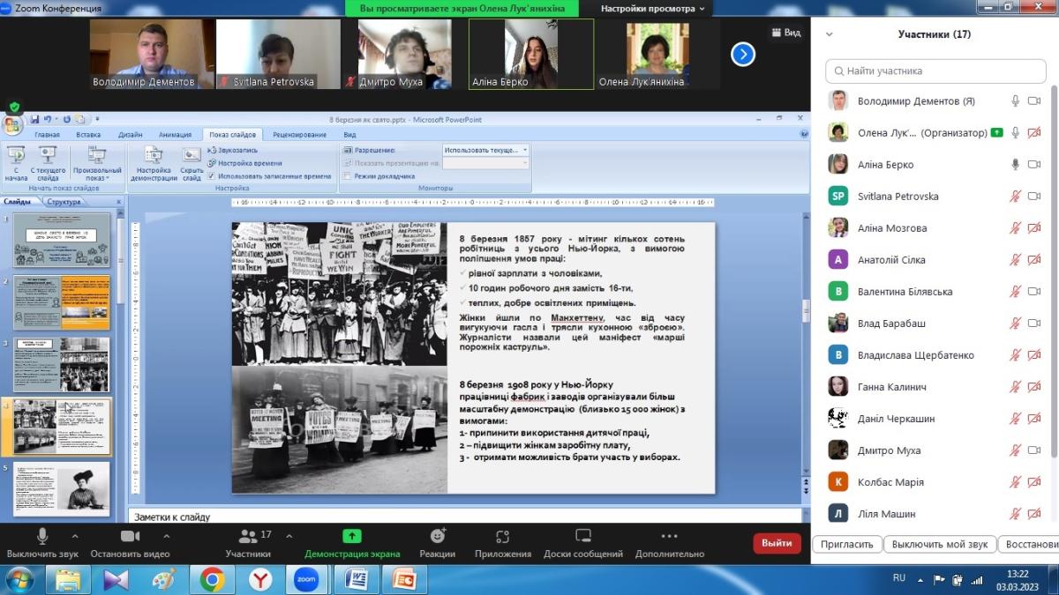
Task: Type in the 'Найти участника' search field
Action: tap(940, 71)
